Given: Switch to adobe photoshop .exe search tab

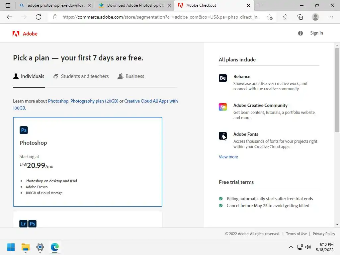Looking at the screenshot, I should pyautogui.click(x=56, y=5).
